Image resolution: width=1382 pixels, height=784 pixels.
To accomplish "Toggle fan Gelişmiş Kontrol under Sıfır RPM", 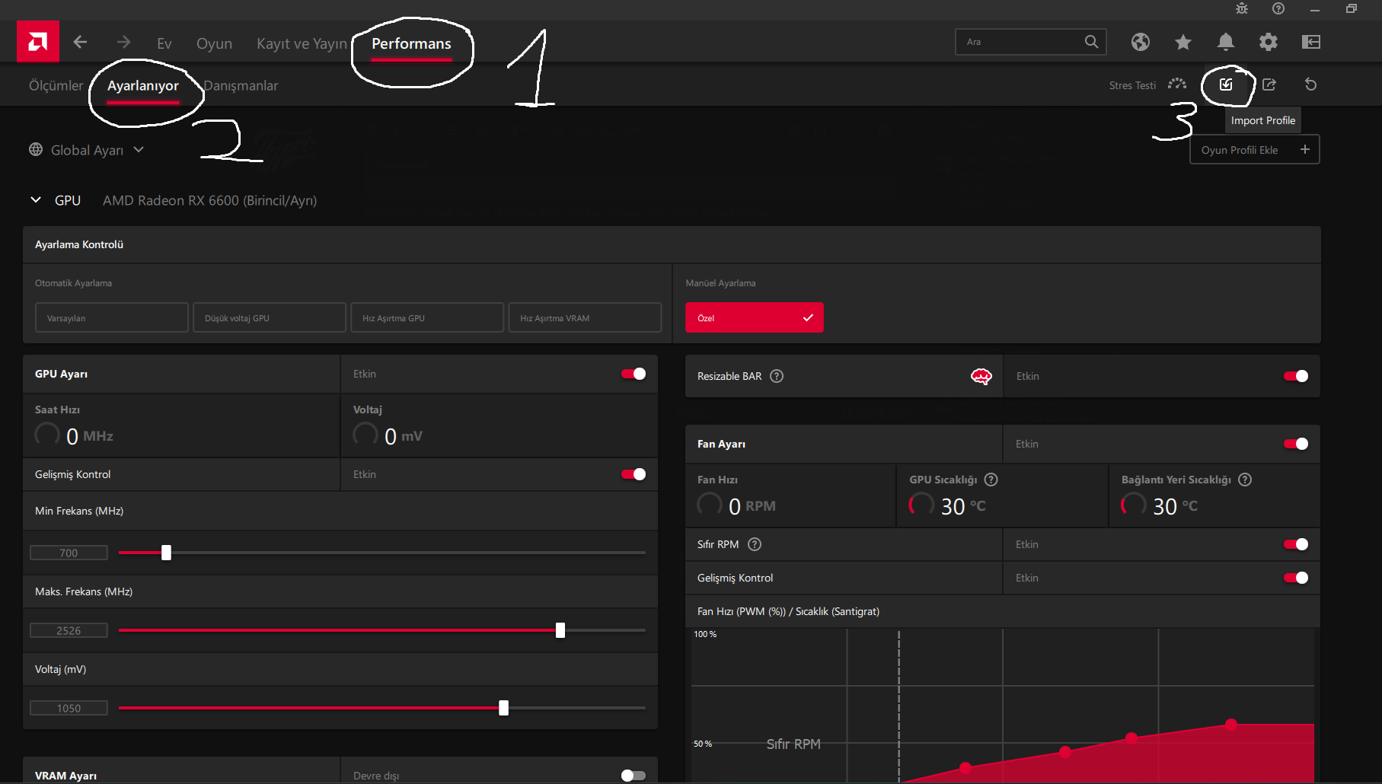I will [1296, 578].
